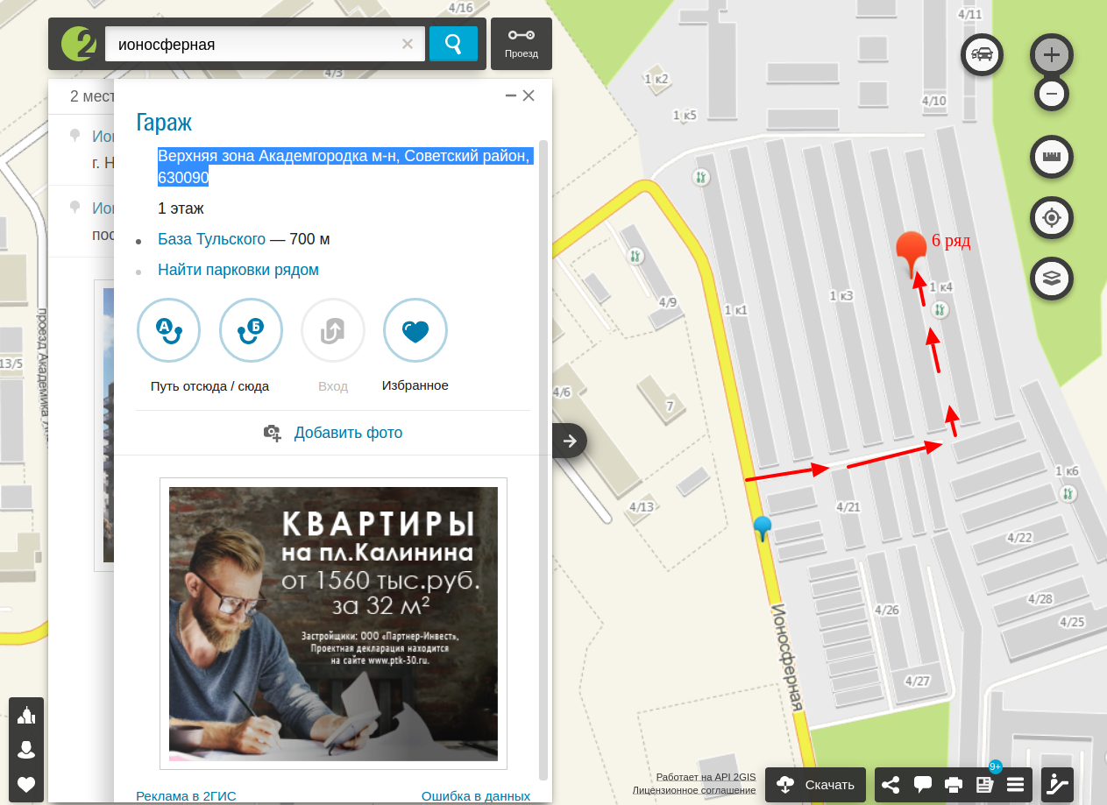The width and height of the screenshot is (1107, 805).
Task: Click the route-to-here Б icon
Action: coord(251,330)
